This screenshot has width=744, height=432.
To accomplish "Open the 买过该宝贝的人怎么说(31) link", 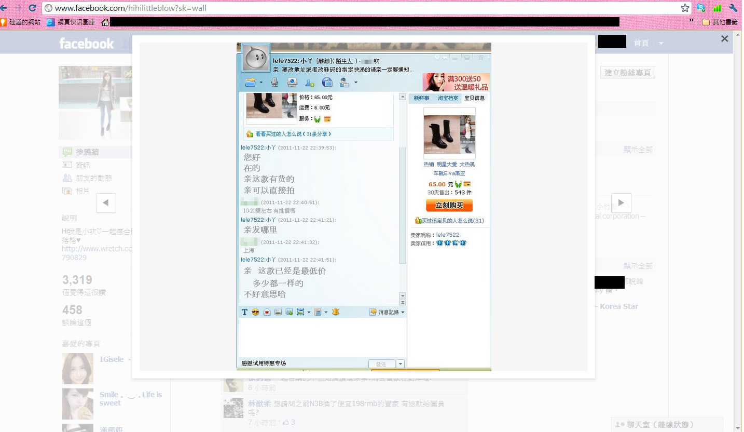I will (449, 221).
